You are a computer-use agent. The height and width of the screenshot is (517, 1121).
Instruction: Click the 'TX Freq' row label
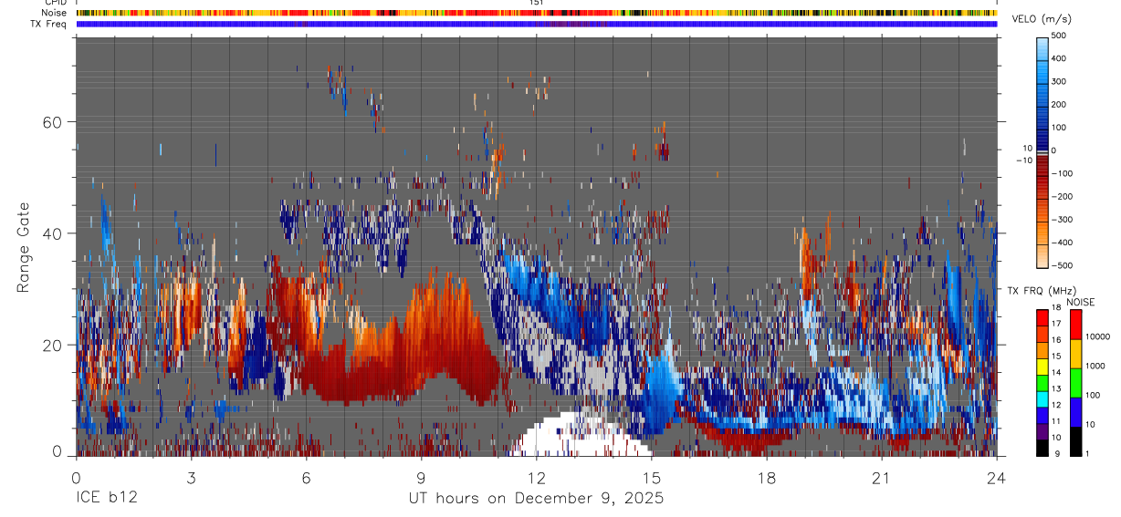point(50,24)
